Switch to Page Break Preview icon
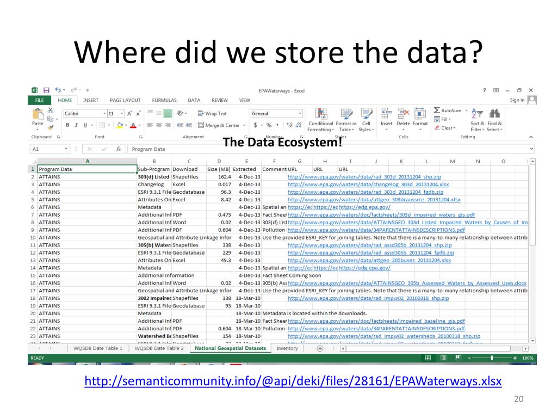Image resolution: width=557 pixels, height=418 pixels. click(459, 358)
